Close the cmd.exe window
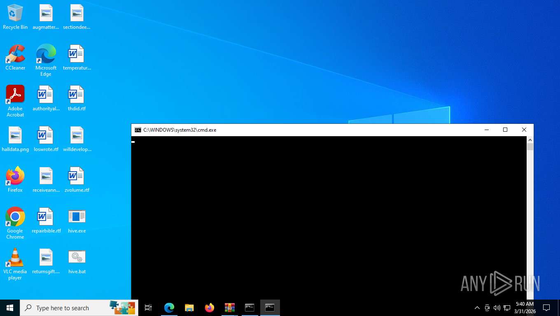The height and width of the screenshot is (316, 560). pos(524,130)
